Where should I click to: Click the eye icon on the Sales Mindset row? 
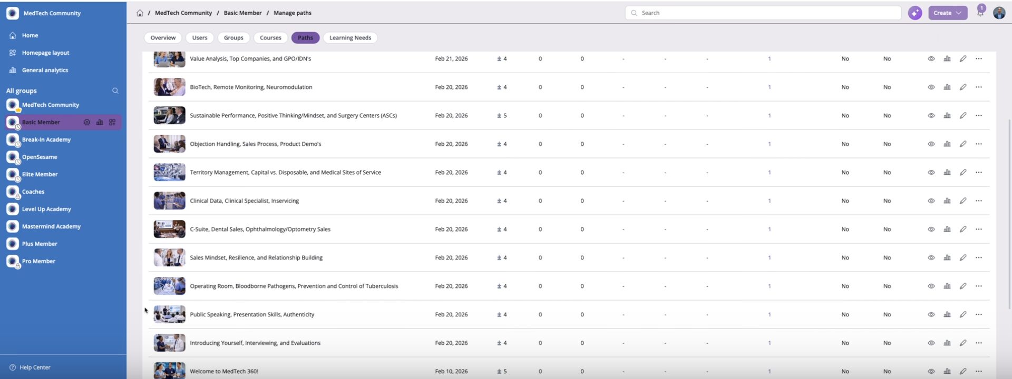click(x=931, y=258)
